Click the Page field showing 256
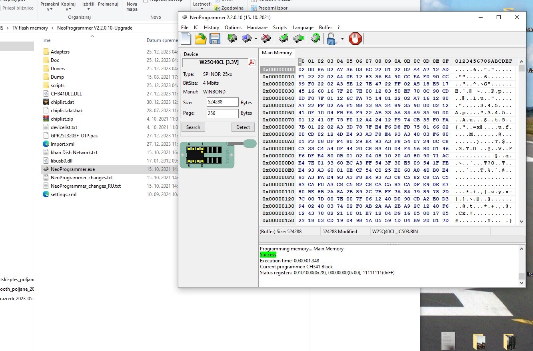 coord(222,113)
